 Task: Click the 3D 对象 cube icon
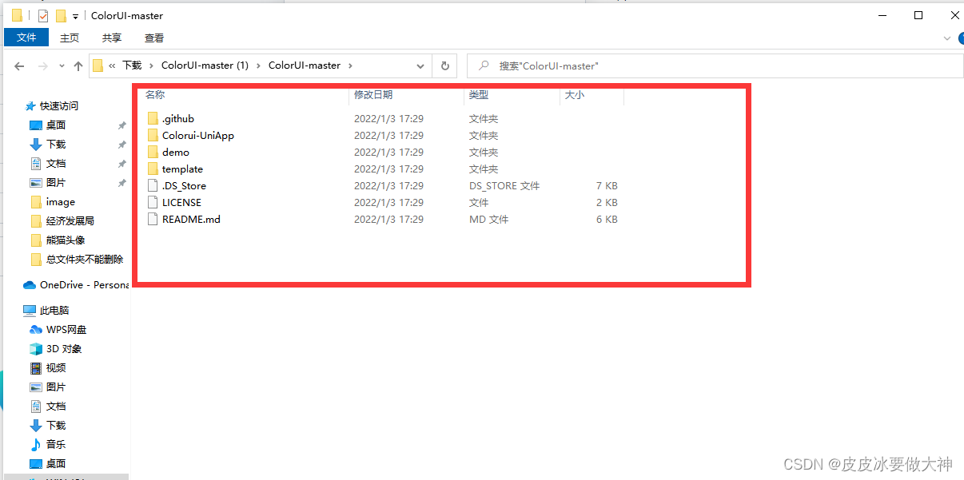click(x=35, y=349)
